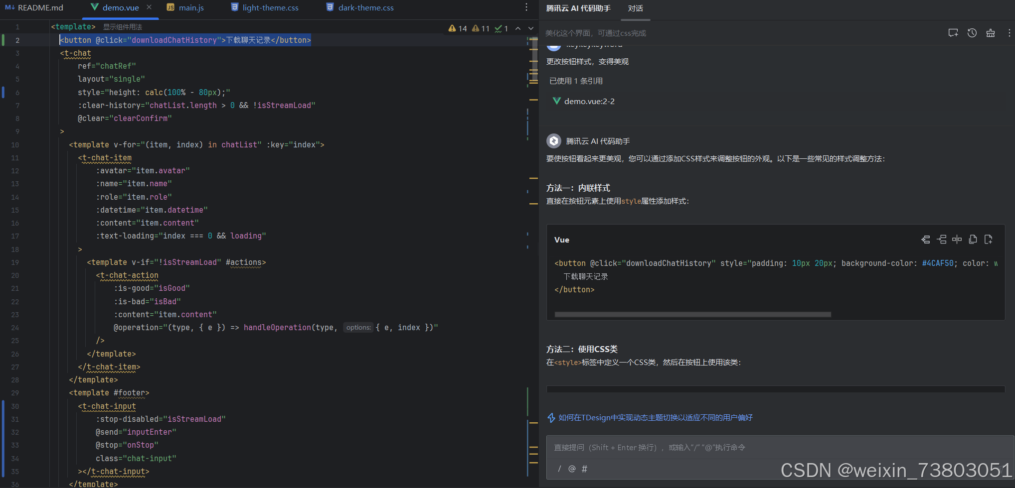Switch to demo.vue tab
1015x488 pixels.
click(x=121, y=7)
